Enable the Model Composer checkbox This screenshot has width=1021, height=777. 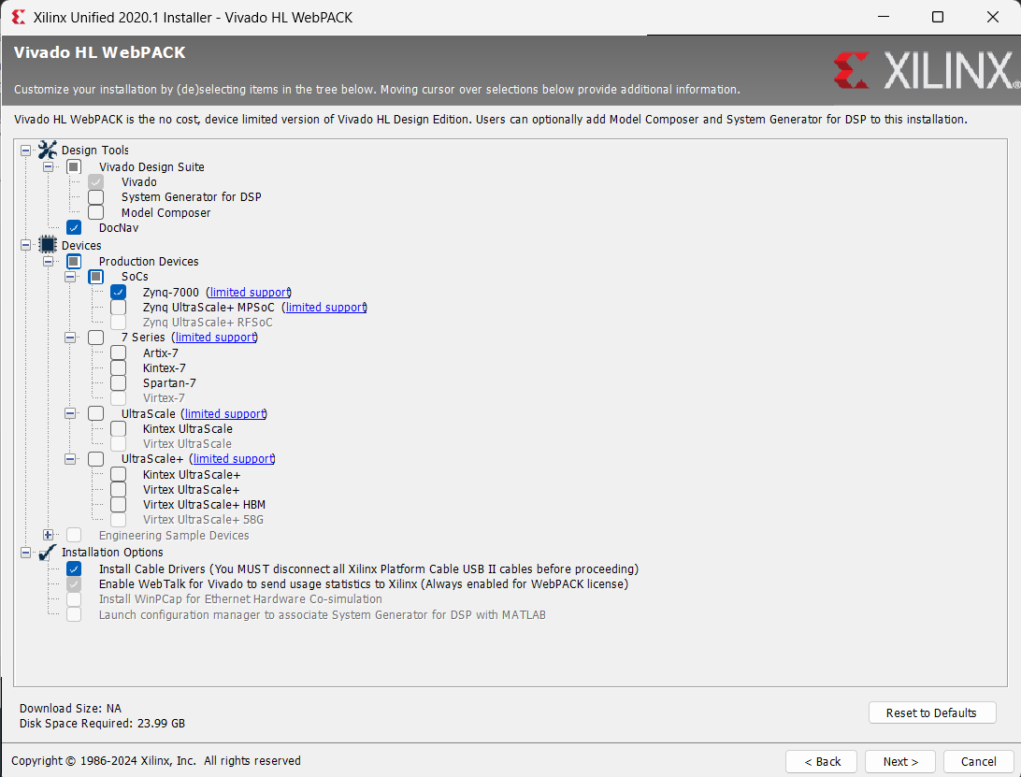click(95, 212)
